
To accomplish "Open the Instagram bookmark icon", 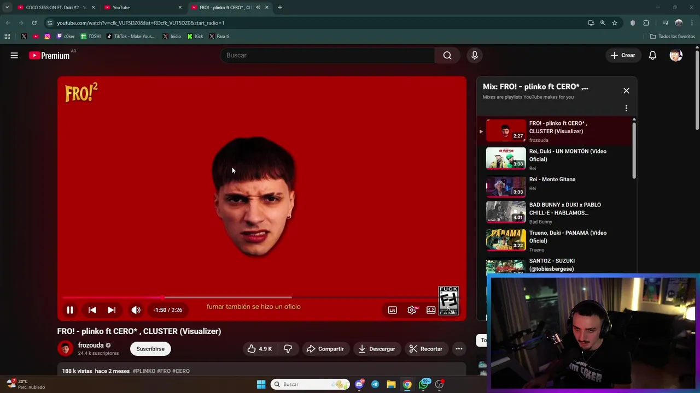I will coord(47,36).
